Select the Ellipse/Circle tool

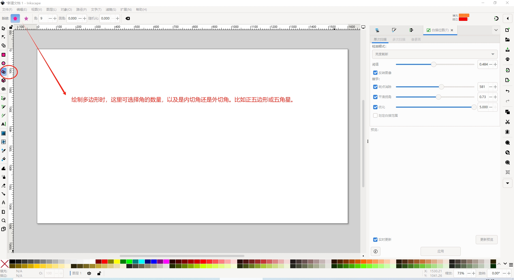[3, 63]
